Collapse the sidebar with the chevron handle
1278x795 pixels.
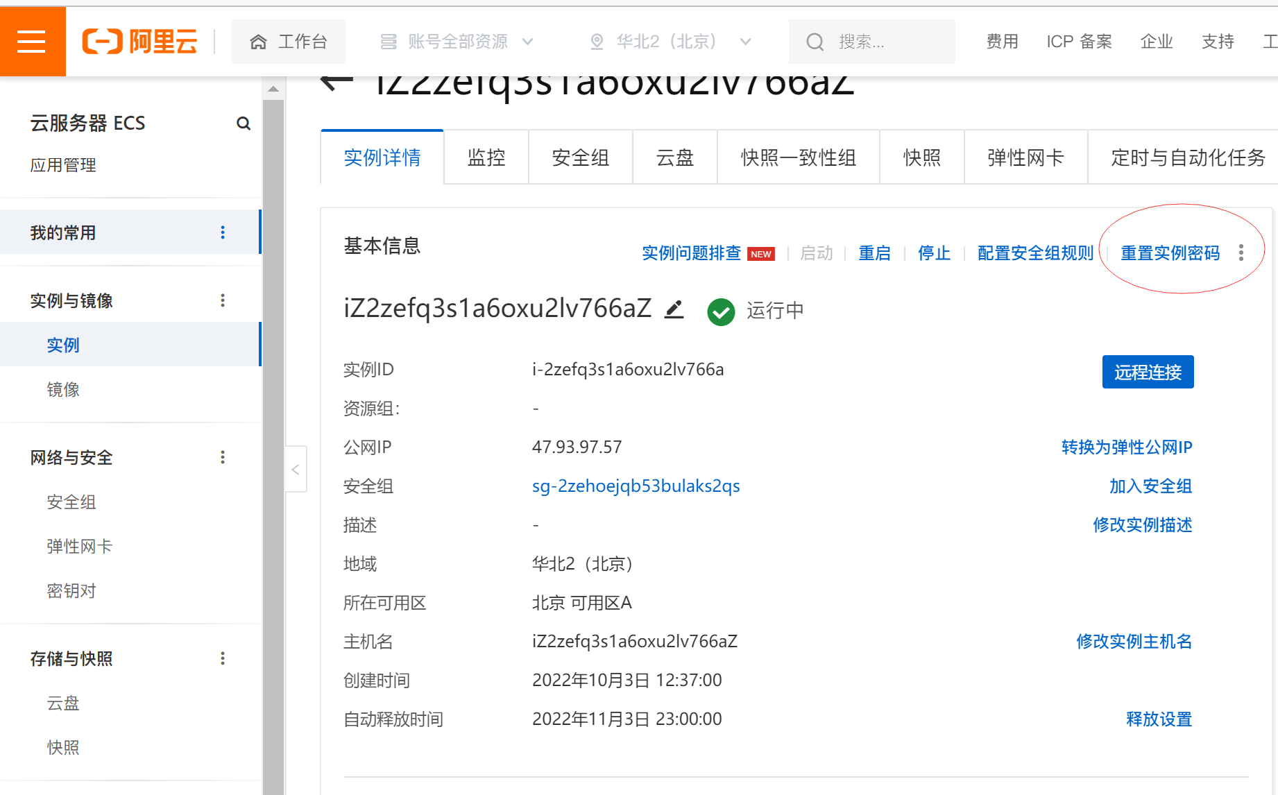[x=296, y=470]
